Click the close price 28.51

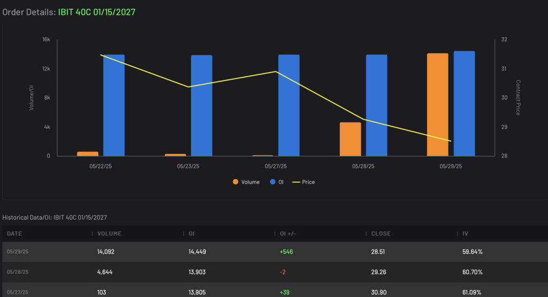pyautogui.click(x=378, y=252)
